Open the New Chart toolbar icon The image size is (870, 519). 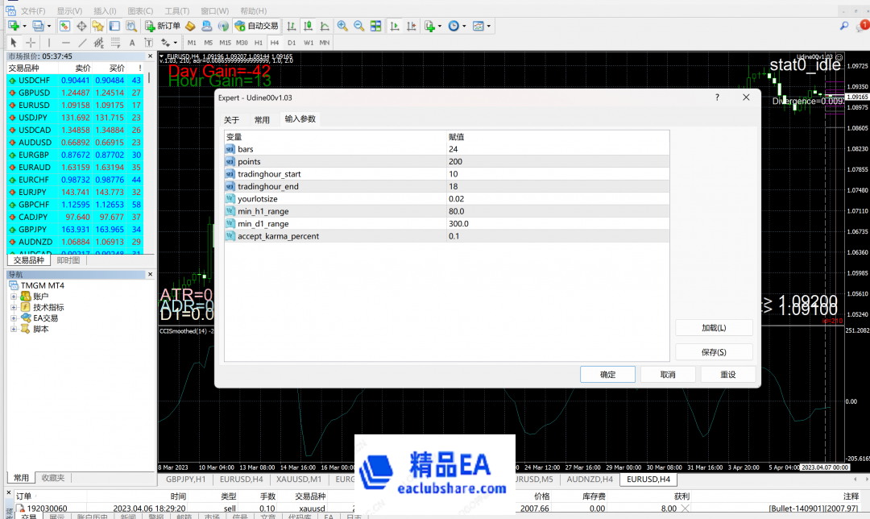[14, 26]
